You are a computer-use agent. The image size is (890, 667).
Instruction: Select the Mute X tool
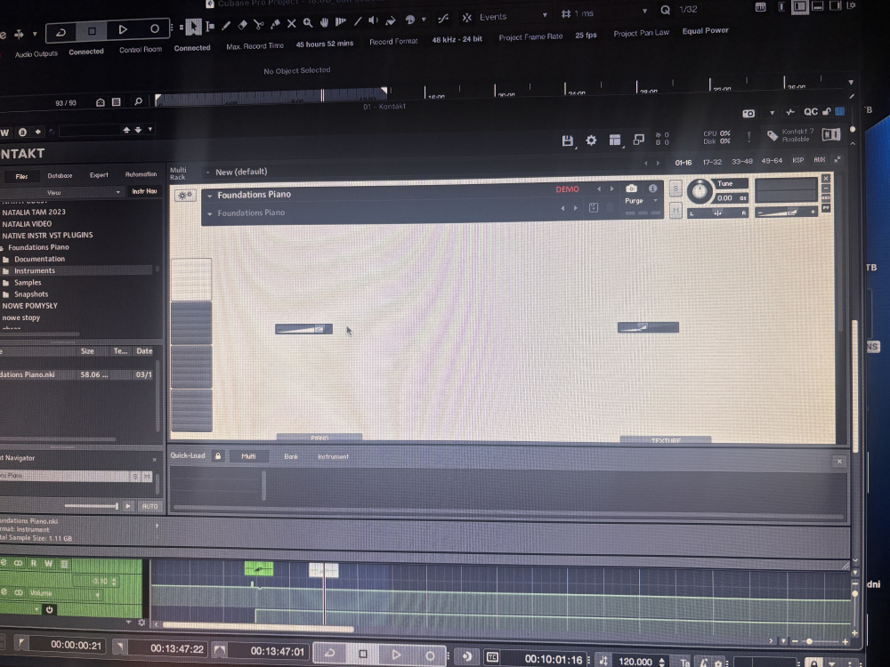point(291,23)
